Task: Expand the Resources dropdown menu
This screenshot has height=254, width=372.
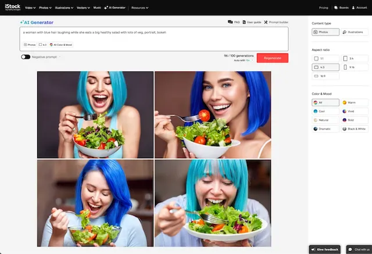Action: point(139,8)
